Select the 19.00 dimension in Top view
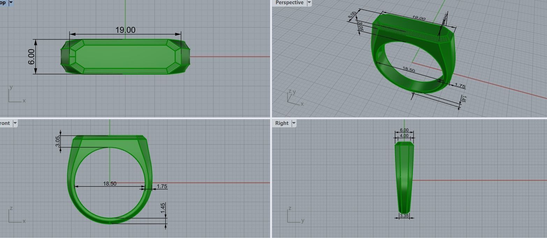The height and width of the screenshot is (238, 547). click(x=125, y=30)
